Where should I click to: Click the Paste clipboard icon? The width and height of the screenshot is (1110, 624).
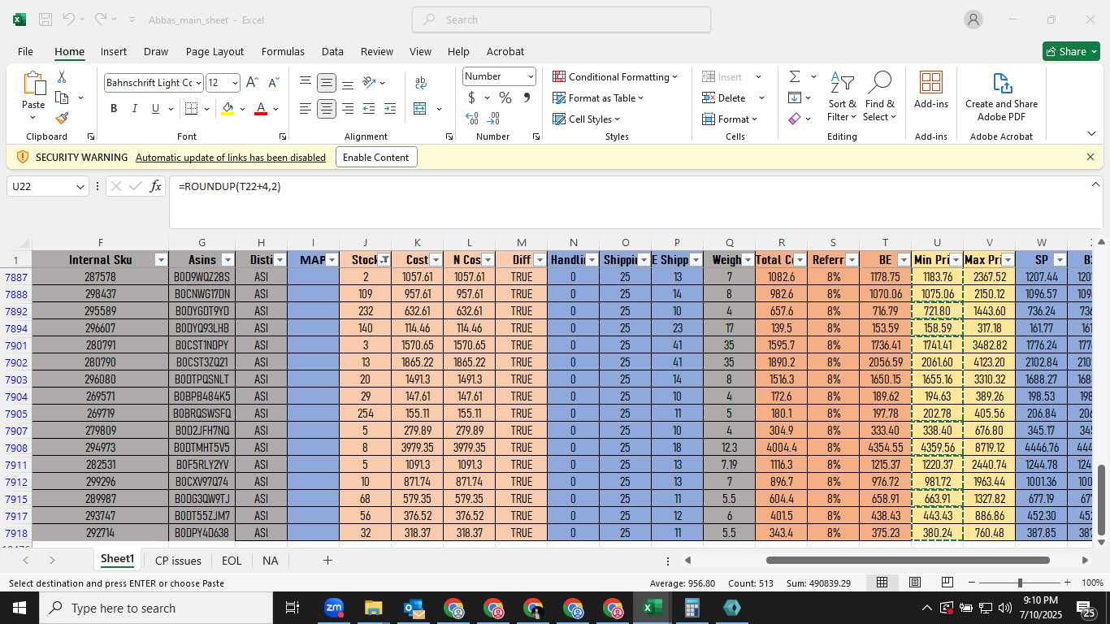click(33, 84)
